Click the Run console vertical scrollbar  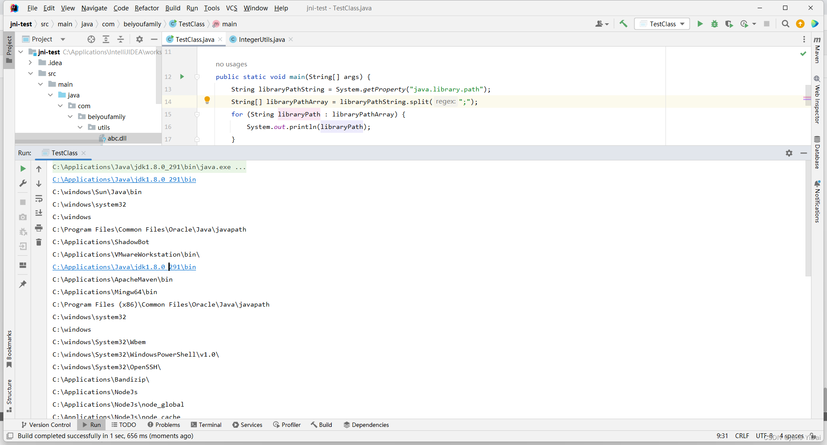[808, 218]
